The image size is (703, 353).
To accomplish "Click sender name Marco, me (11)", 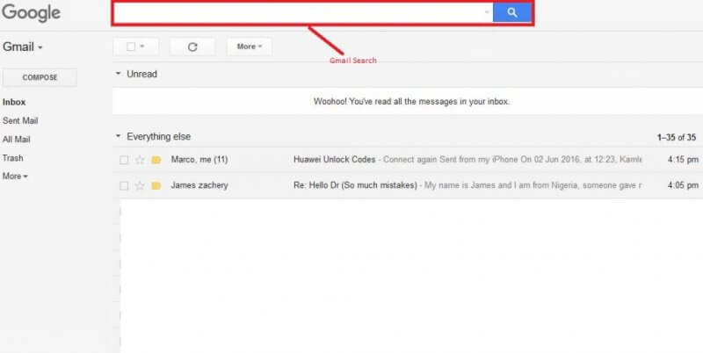I will [199, 160].
